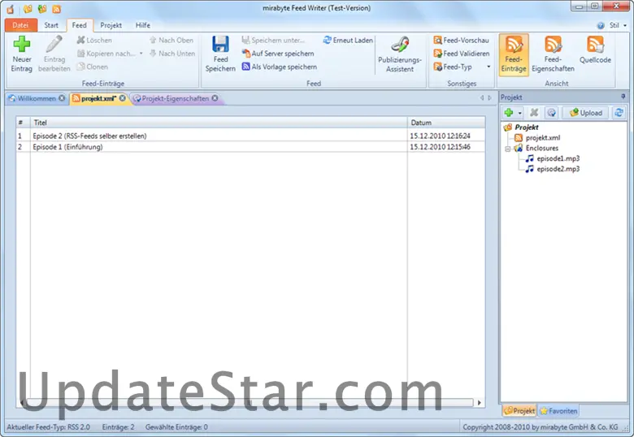This screenshot has height=437, width=634.
Task: Click Erneut Laden to reload the feed
Action: 348,40
